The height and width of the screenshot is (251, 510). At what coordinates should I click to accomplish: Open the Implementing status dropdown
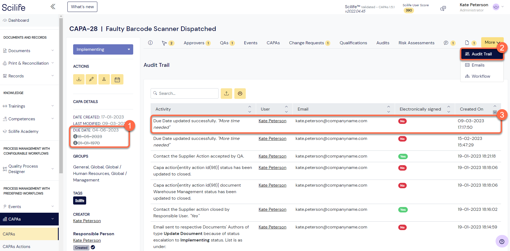tap(103, 49)
